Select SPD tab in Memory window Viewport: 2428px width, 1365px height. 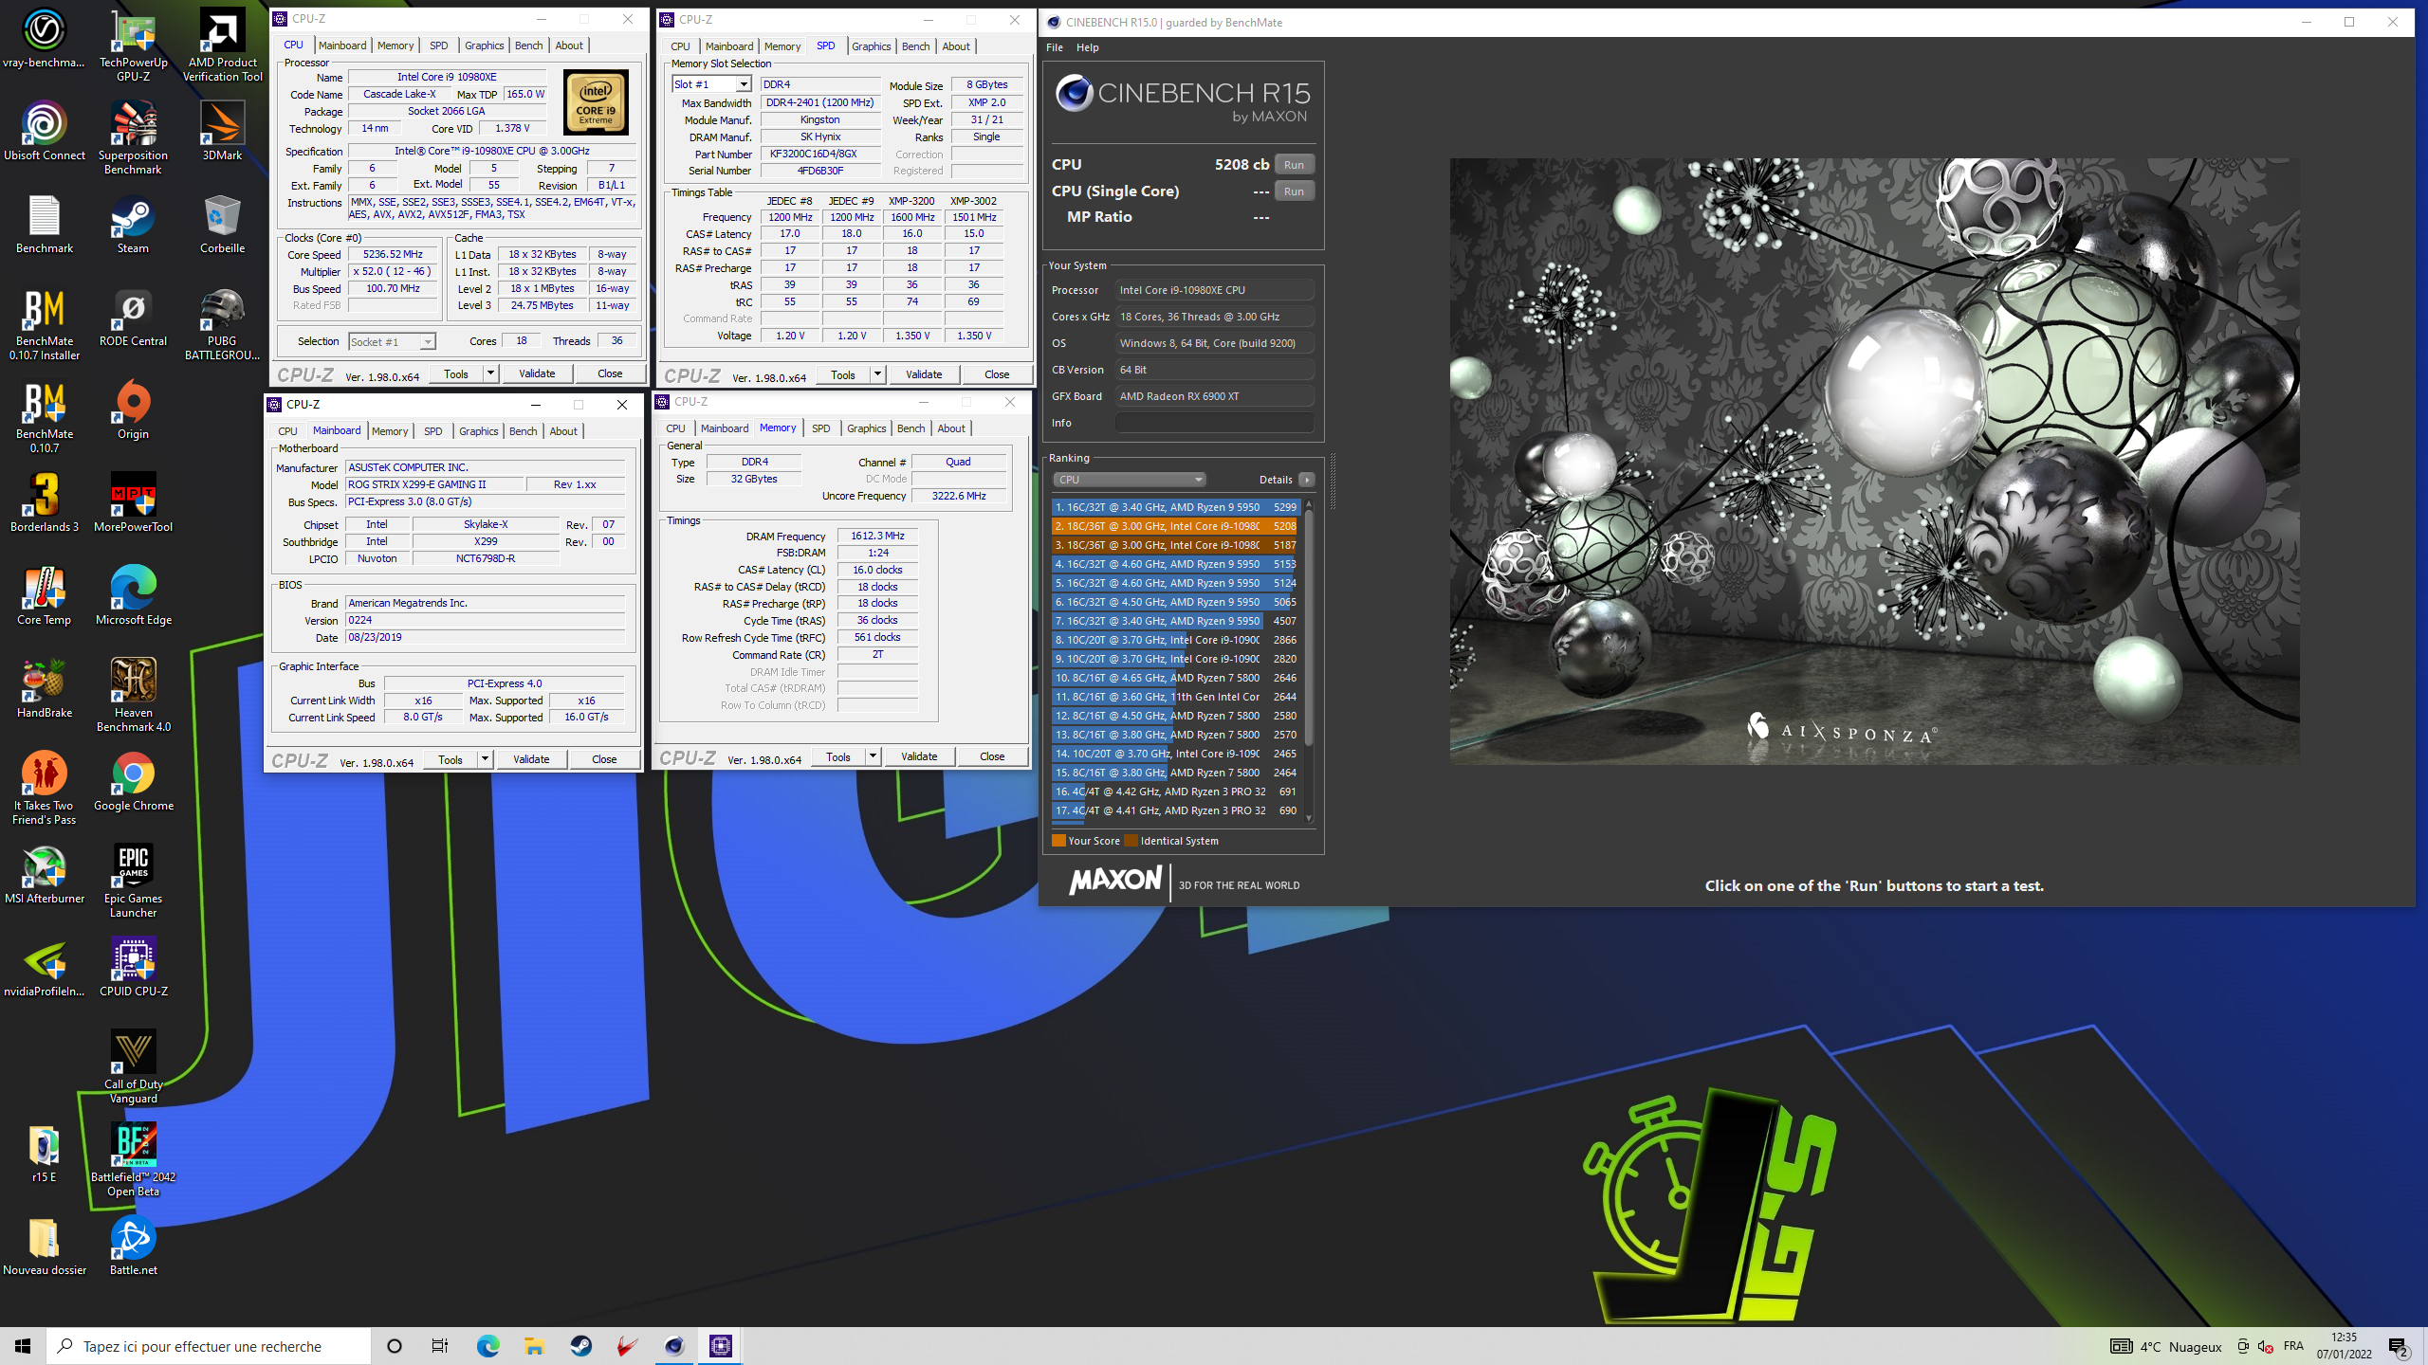820,428
